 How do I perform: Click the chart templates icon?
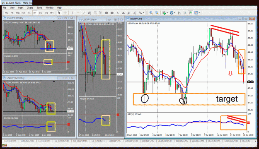pyautogui.click(x=196, y=13)
